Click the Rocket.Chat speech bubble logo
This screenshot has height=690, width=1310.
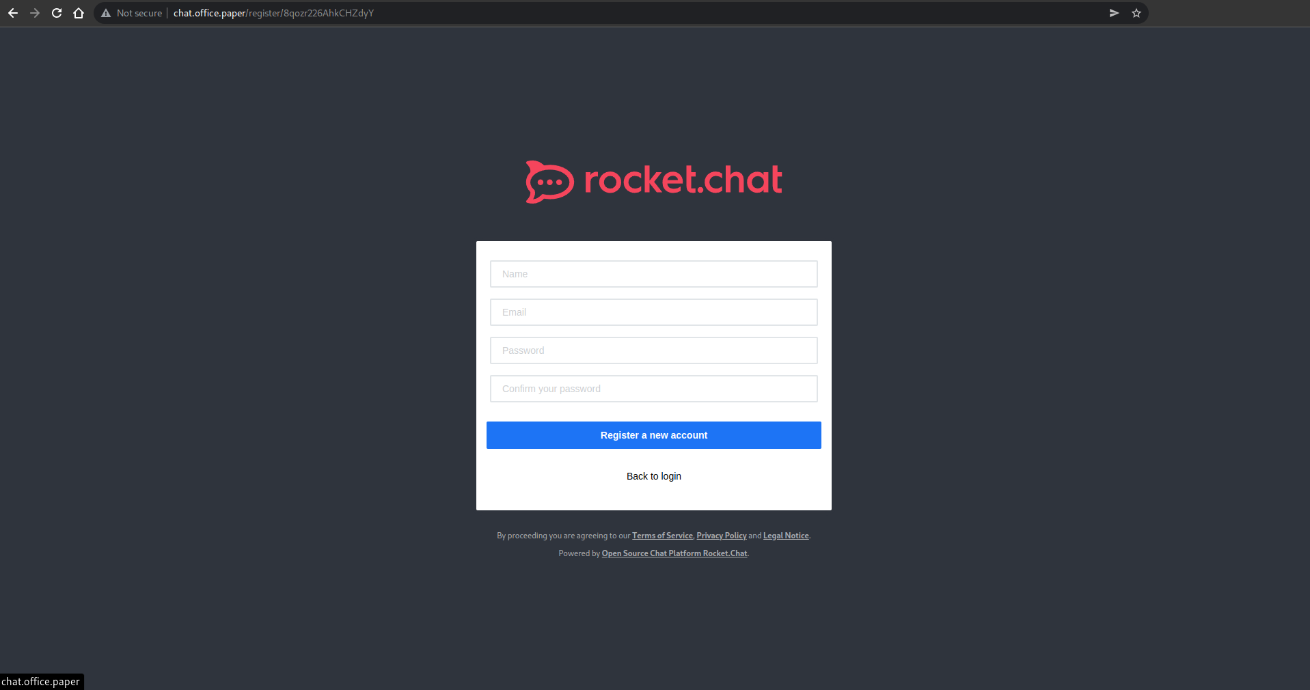pyautogui.click(x=549, y=182)
